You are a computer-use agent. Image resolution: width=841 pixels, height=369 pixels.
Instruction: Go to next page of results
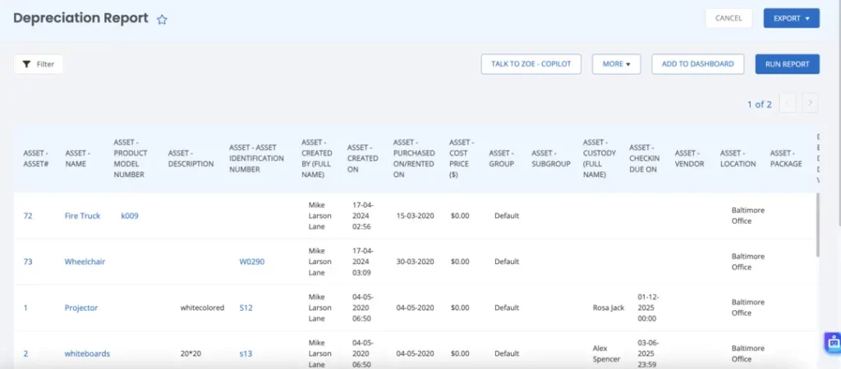pos(811,103)
